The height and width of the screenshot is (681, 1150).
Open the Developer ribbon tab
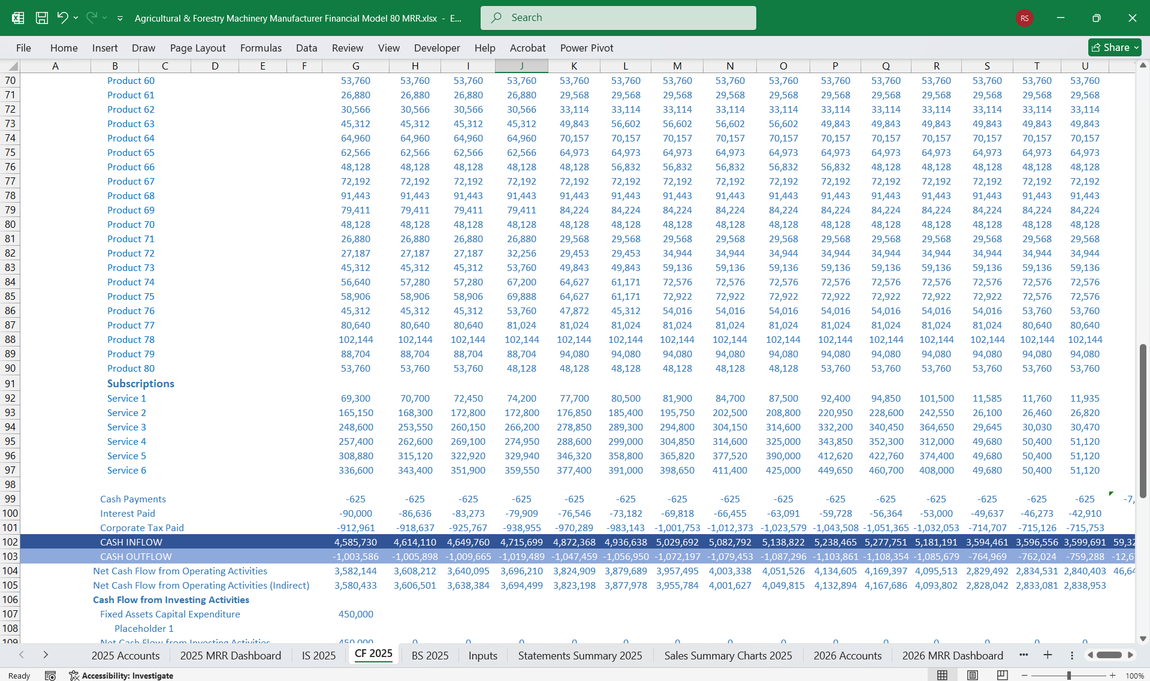coord(437,48)
